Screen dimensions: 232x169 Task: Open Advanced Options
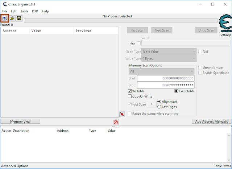click(x=14, y=166)
